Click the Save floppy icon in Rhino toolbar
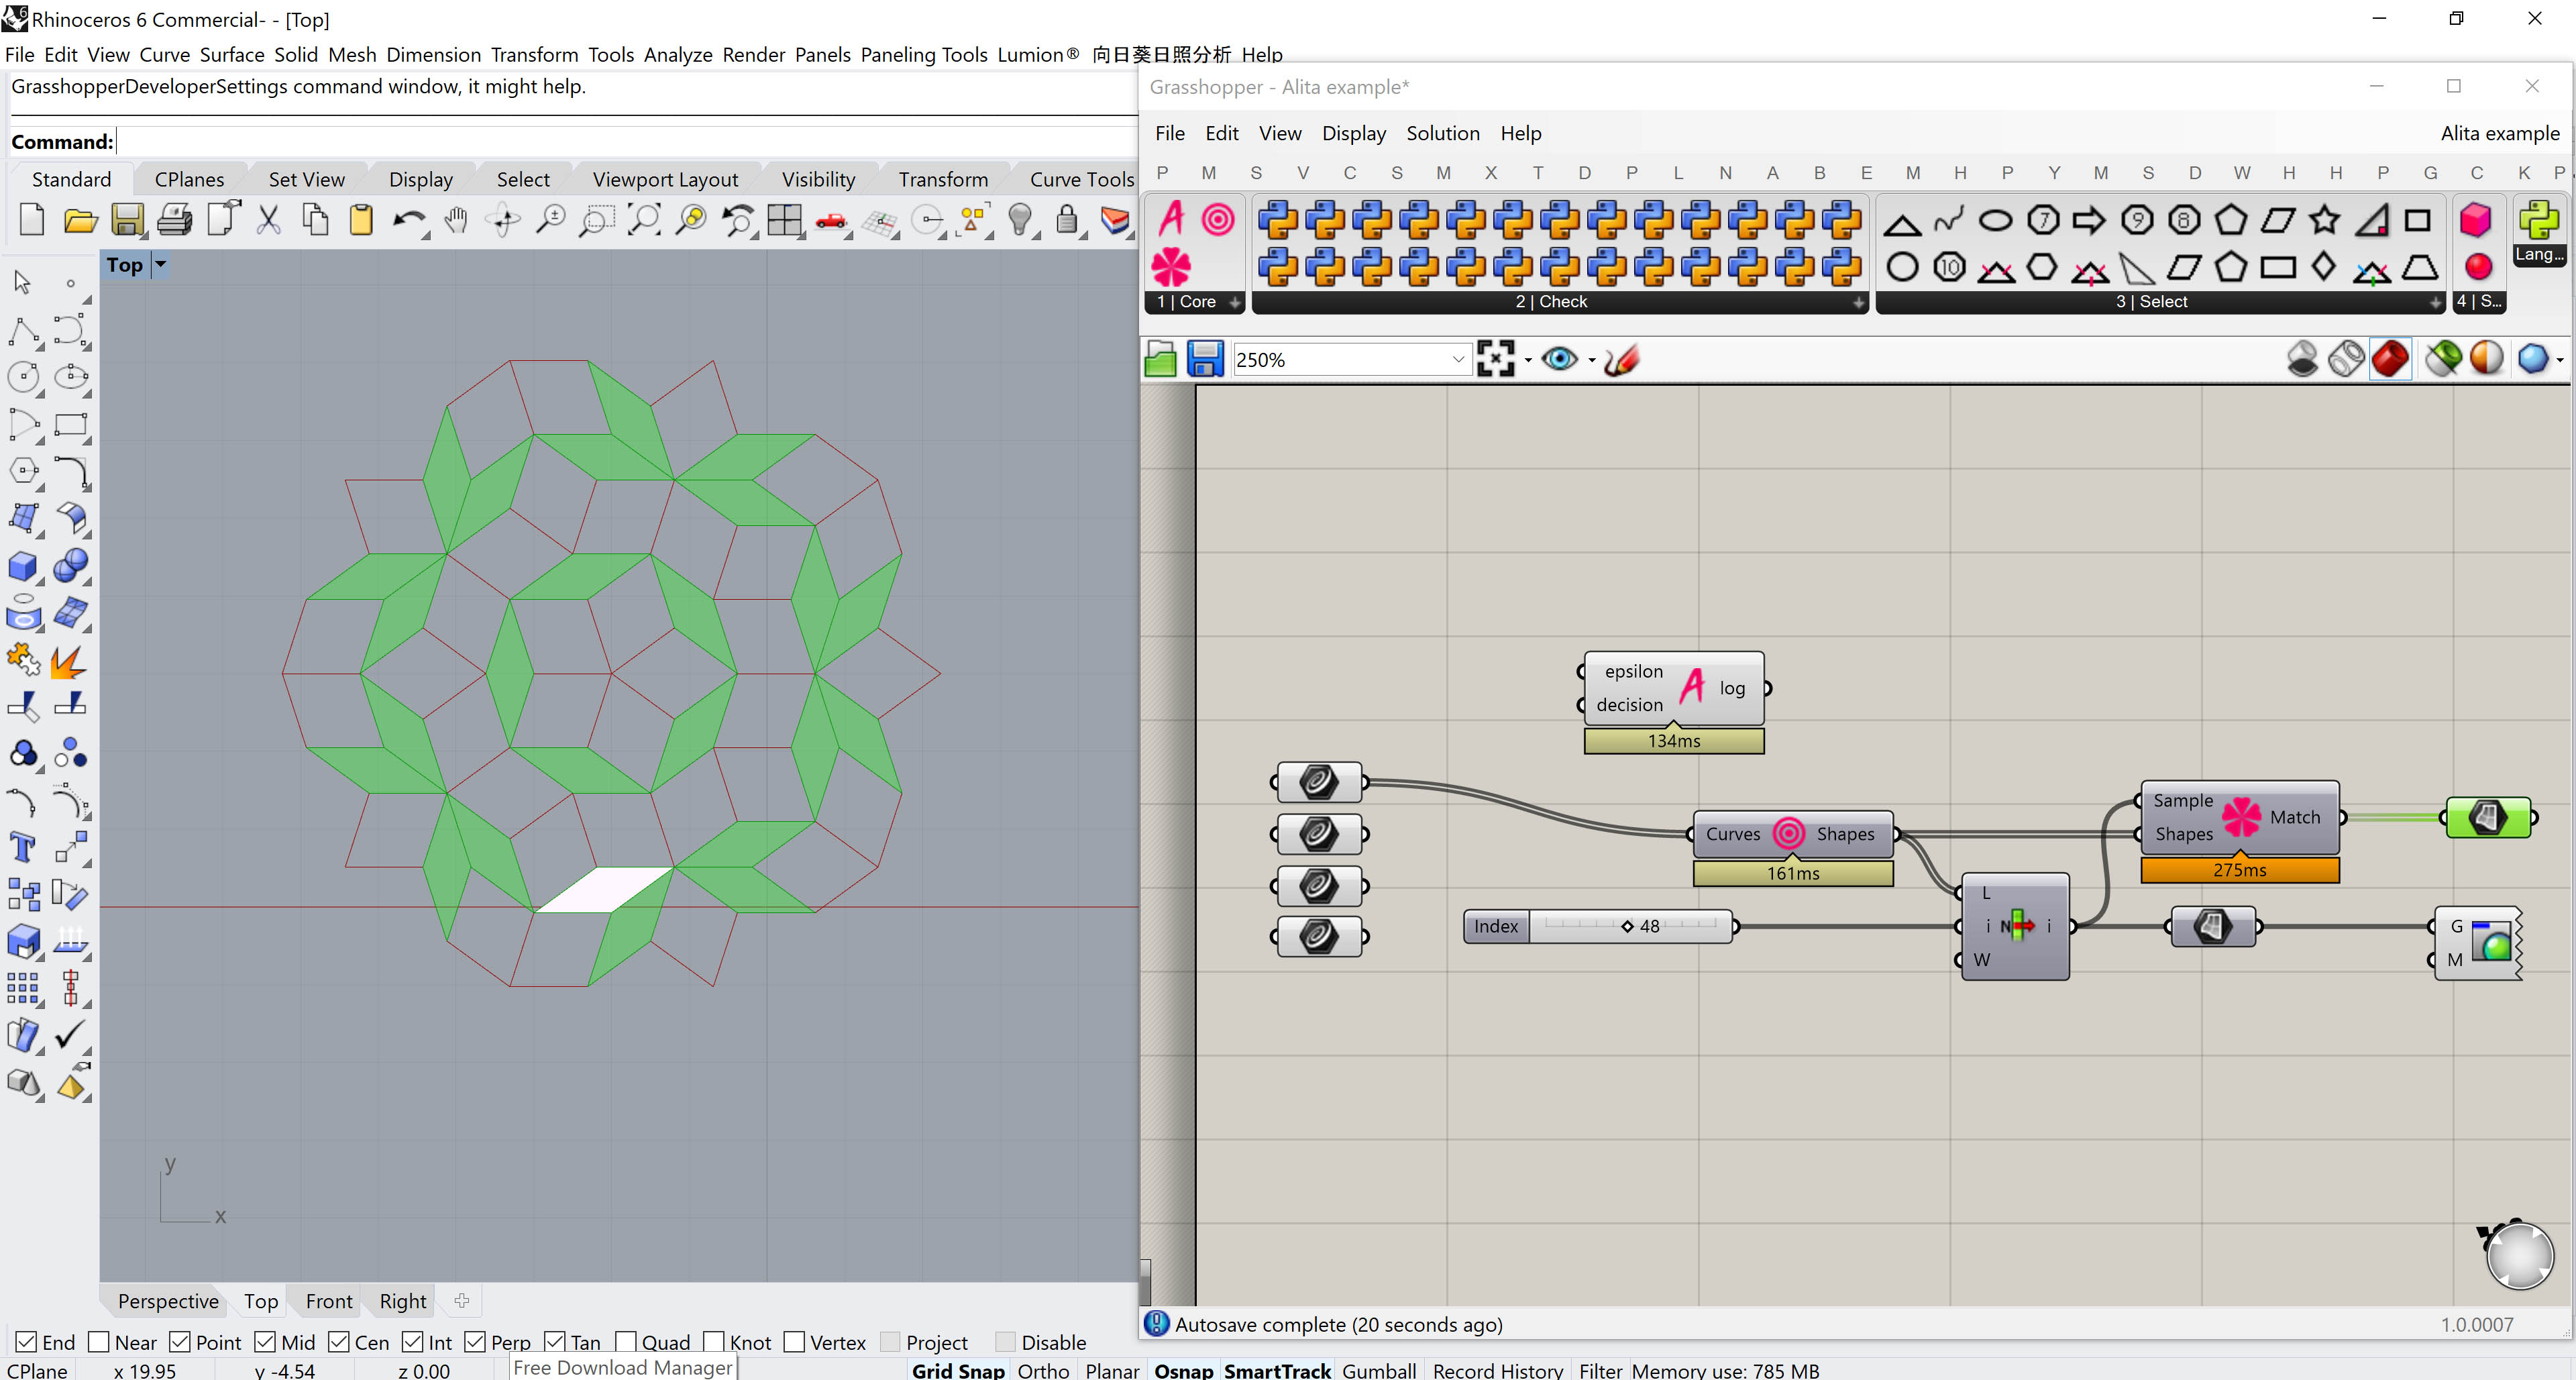This screenshot has width=2576, height=1380. (127, 220)
